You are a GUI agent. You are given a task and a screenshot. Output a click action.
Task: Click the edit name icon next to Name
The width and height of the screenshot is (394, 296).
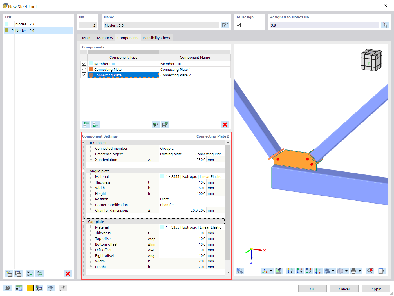[225, 25]
